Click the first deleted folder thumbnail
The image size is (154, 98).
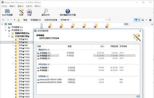[x=50, y=26]
